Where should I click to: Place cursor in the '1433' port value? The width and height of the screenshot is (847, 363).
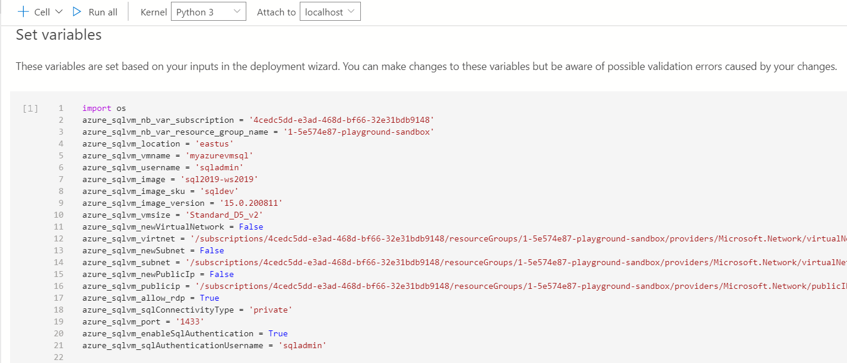click(x=190, y=321)
